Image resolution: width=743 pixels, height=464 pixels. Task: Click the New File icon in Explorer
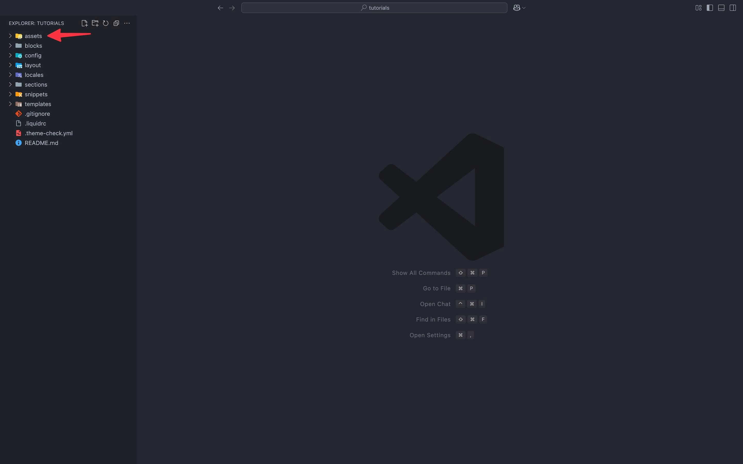(x=84, y=23)
